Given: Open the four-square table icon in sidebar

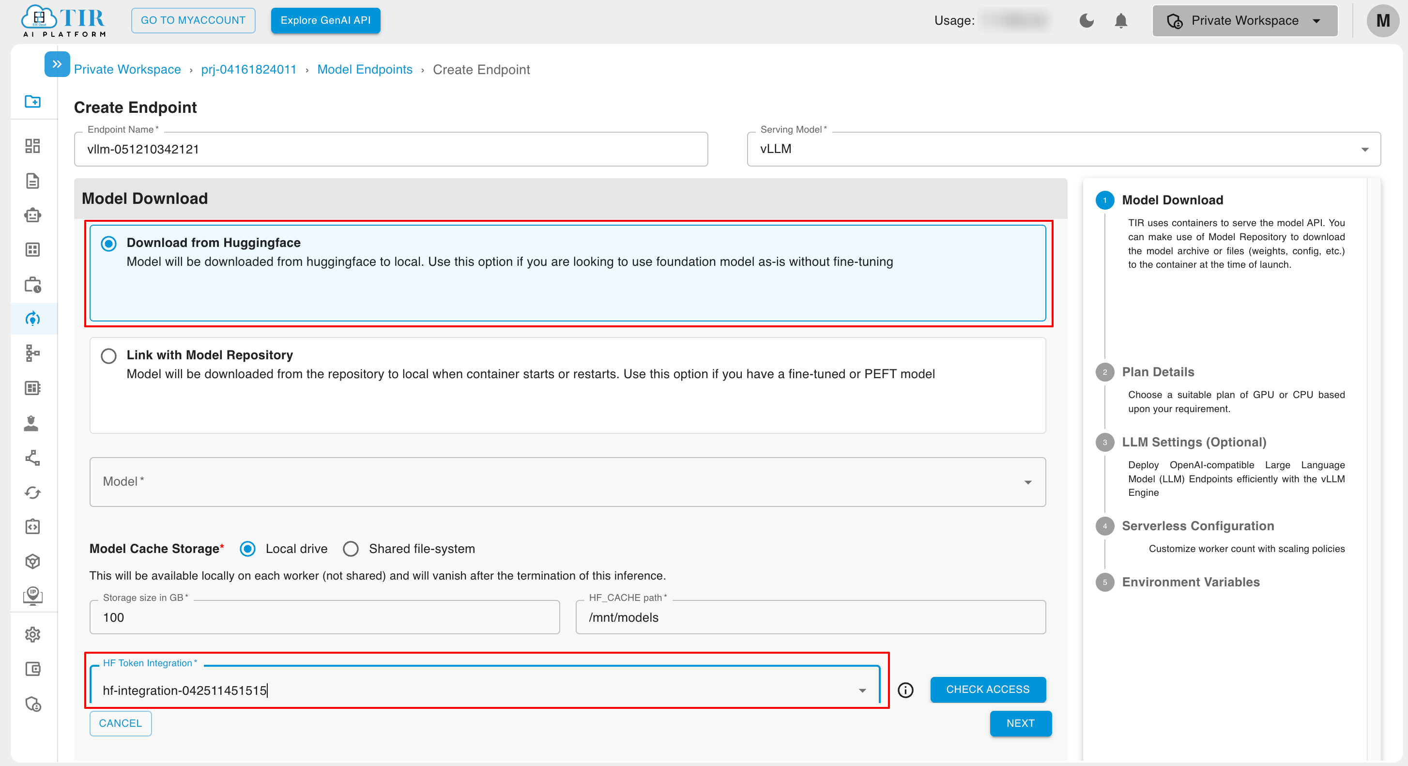Looking at the screenshot, I should coord(33,250).
